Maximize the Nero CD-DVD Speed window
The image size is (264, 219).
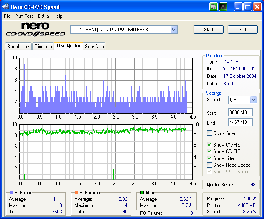(248, 7)
